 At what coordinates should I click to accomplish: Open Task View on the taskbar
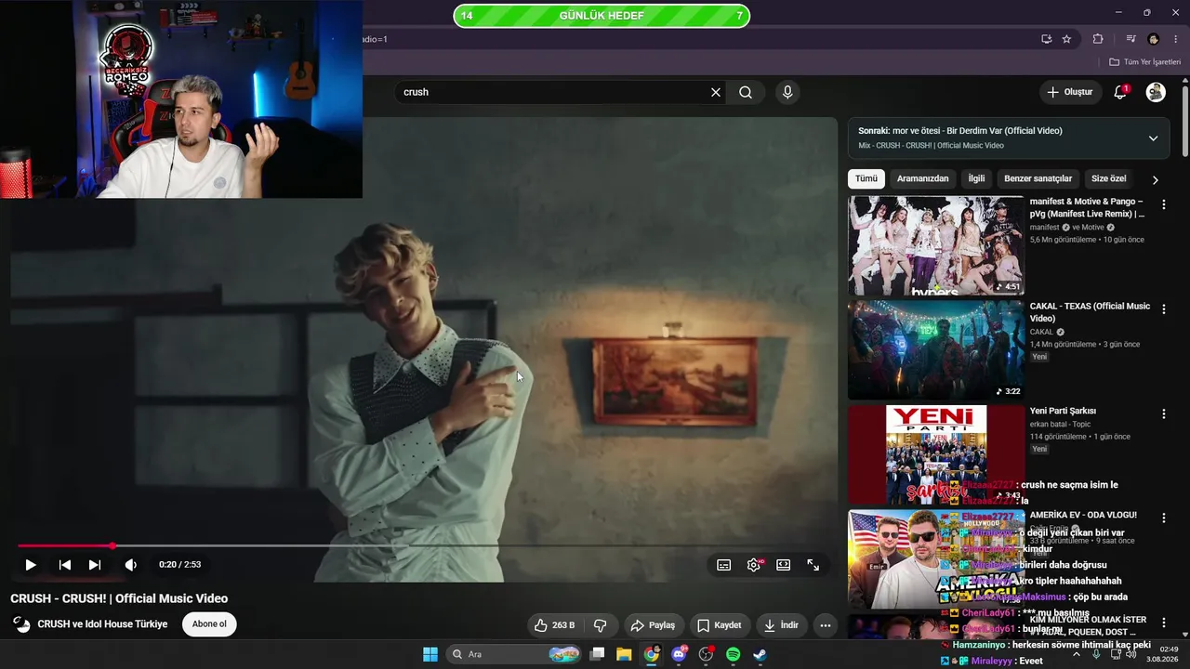(x=598, y=654)
